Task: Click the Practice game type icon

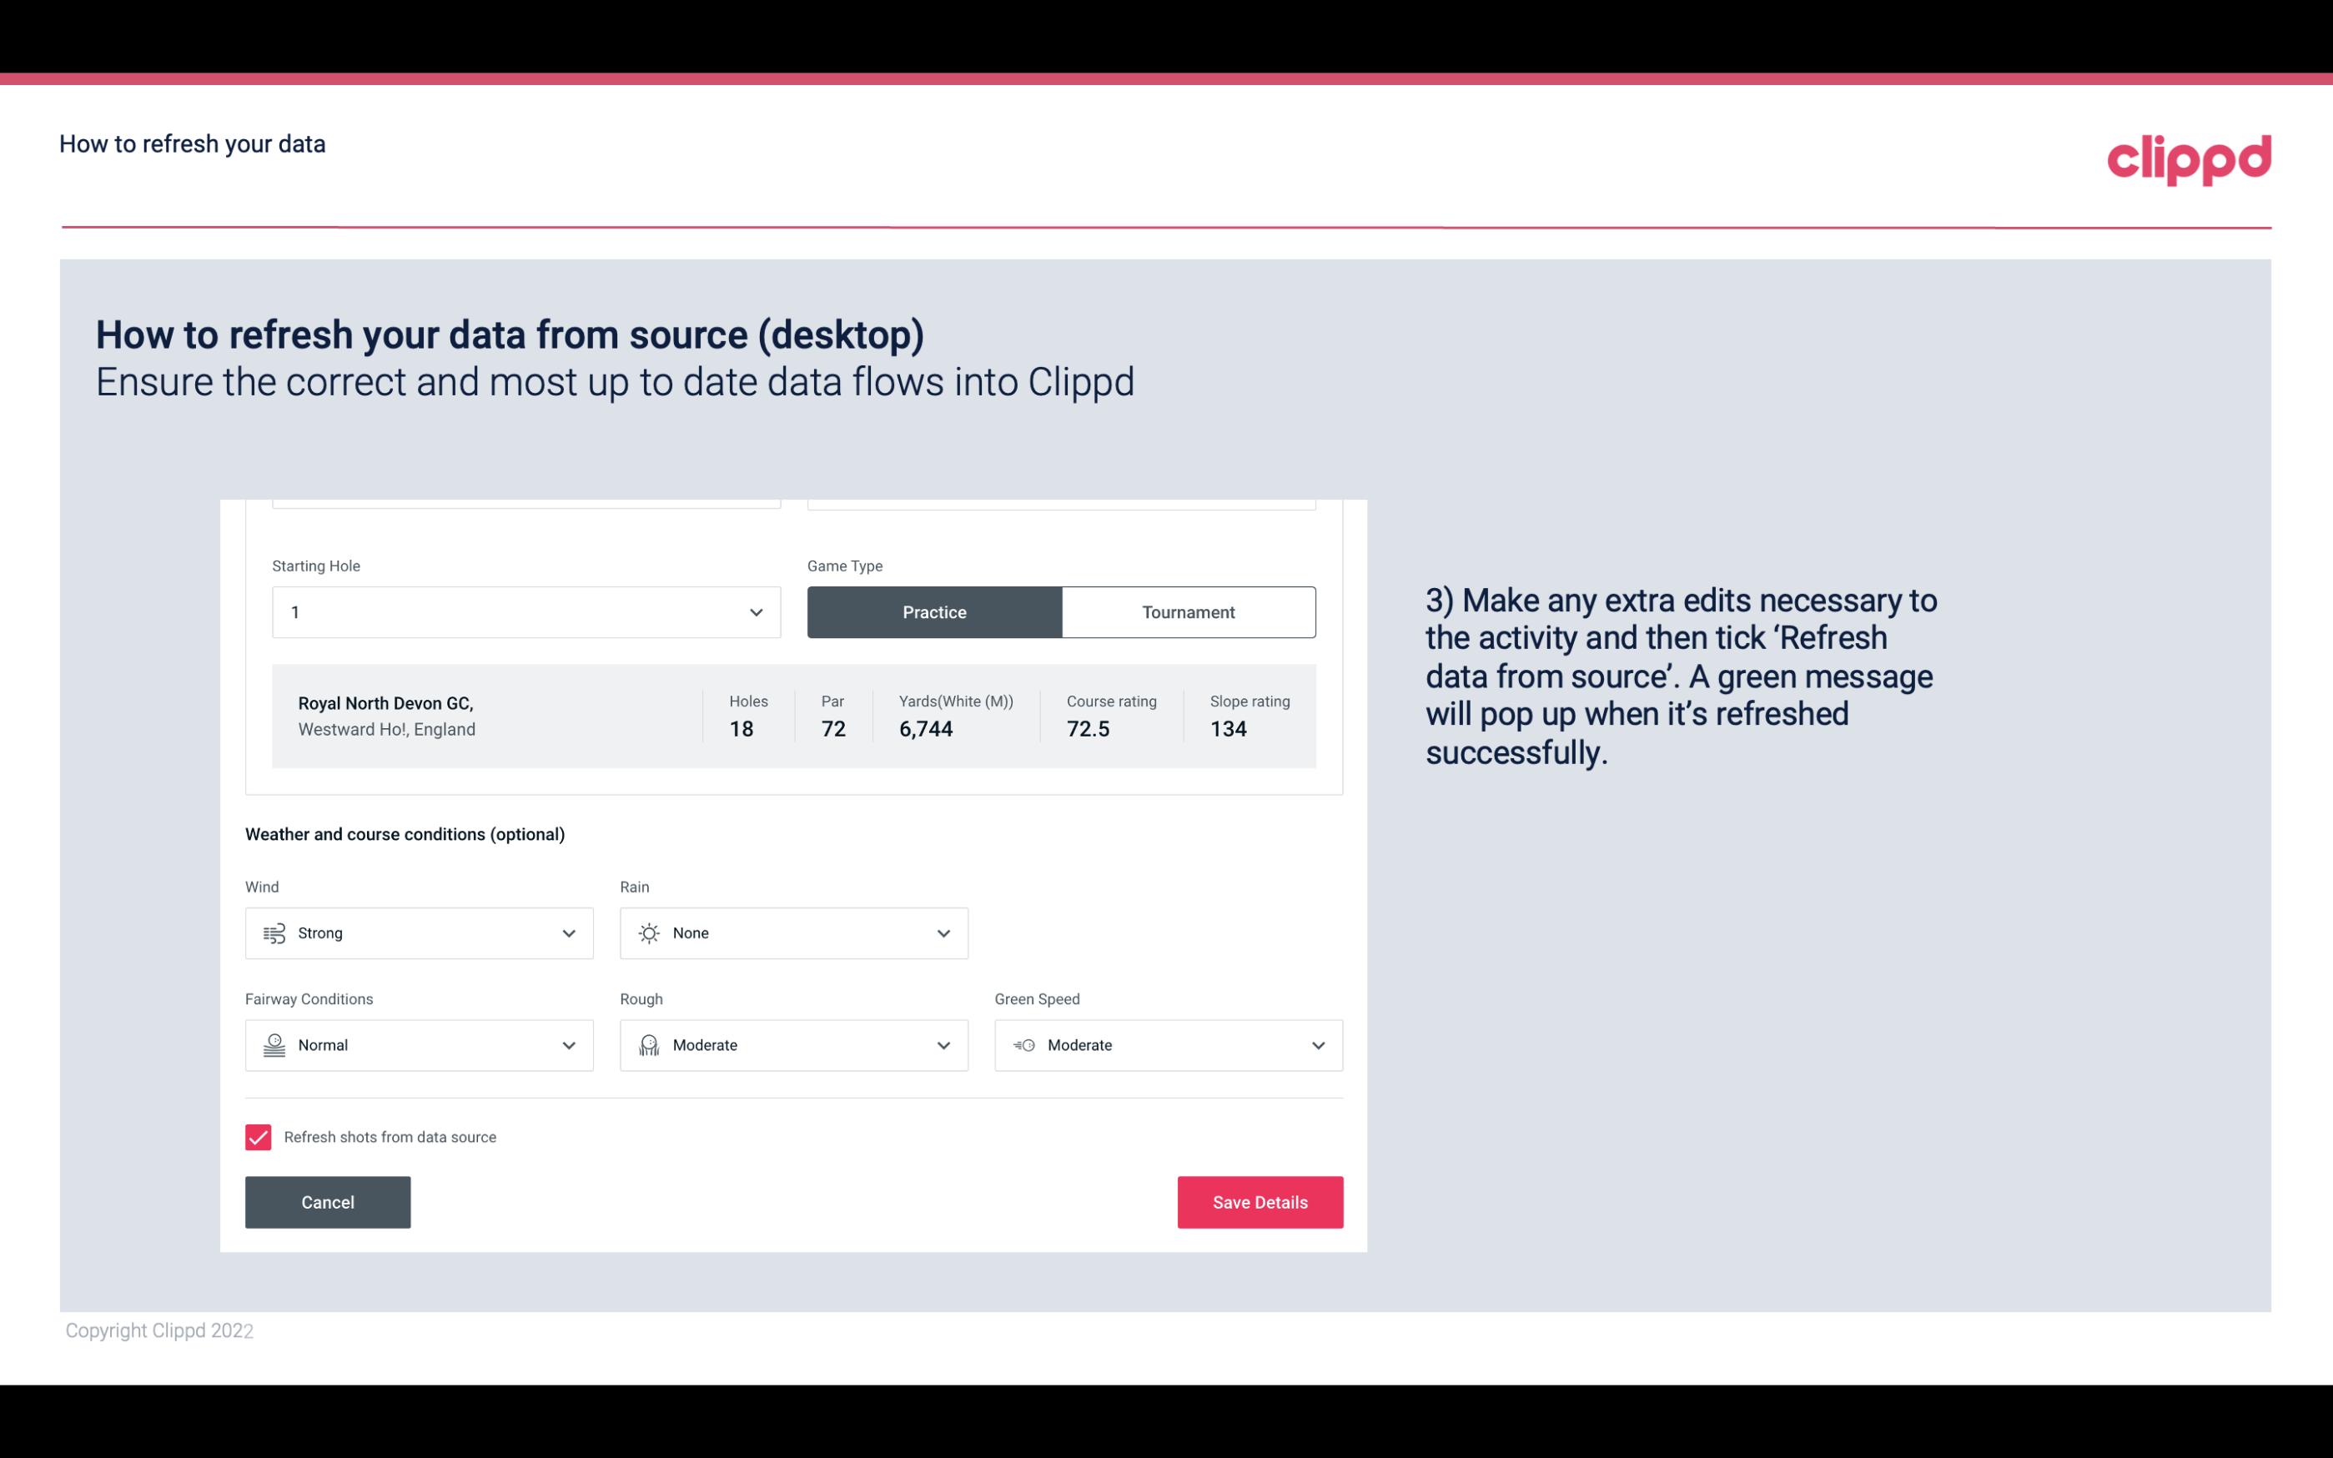Action: point(934,611)
